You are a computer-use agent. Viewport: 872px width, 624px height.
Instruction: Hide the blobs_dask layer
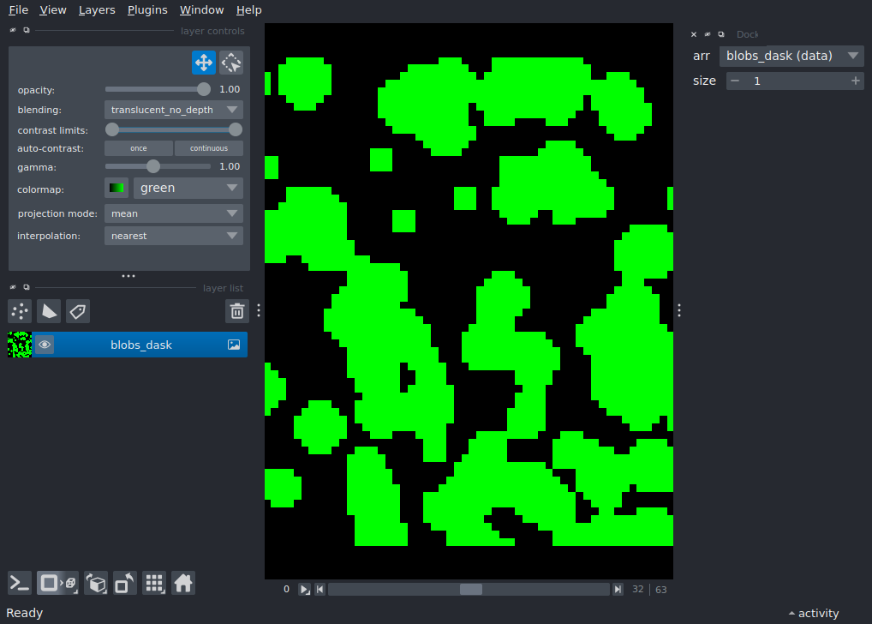pos(44,344)
